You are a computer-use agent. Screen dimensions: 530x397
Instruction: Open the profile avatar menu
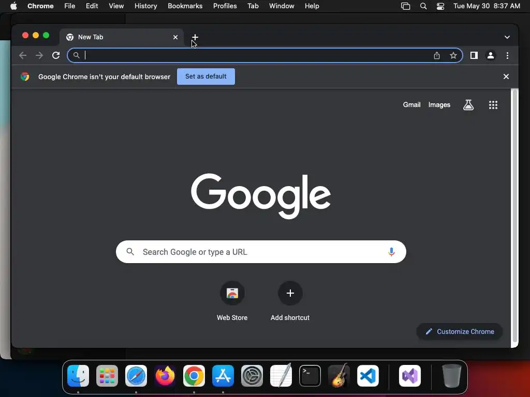(x=491, y=55)
